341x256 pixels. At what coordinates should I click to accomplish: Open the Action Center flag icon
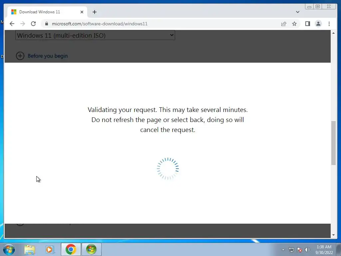pos(299,250)
